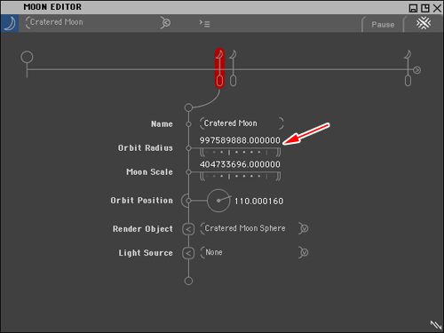Select the red highlighted moon marker
444x333 pixels.
coord(219,68)
